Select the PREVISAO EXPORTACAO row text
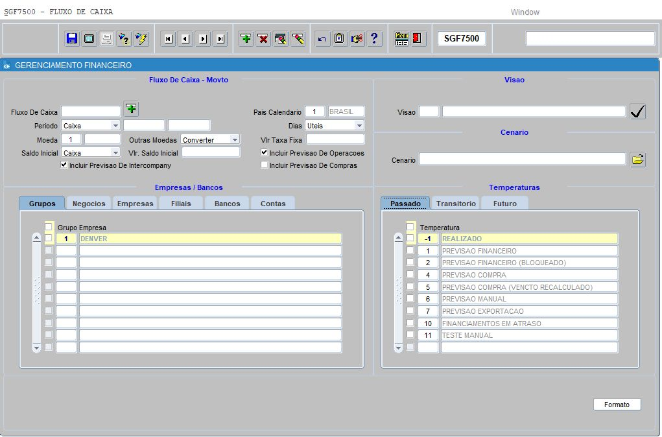This screenshot has width=662, height=437. tap(482, 311)
